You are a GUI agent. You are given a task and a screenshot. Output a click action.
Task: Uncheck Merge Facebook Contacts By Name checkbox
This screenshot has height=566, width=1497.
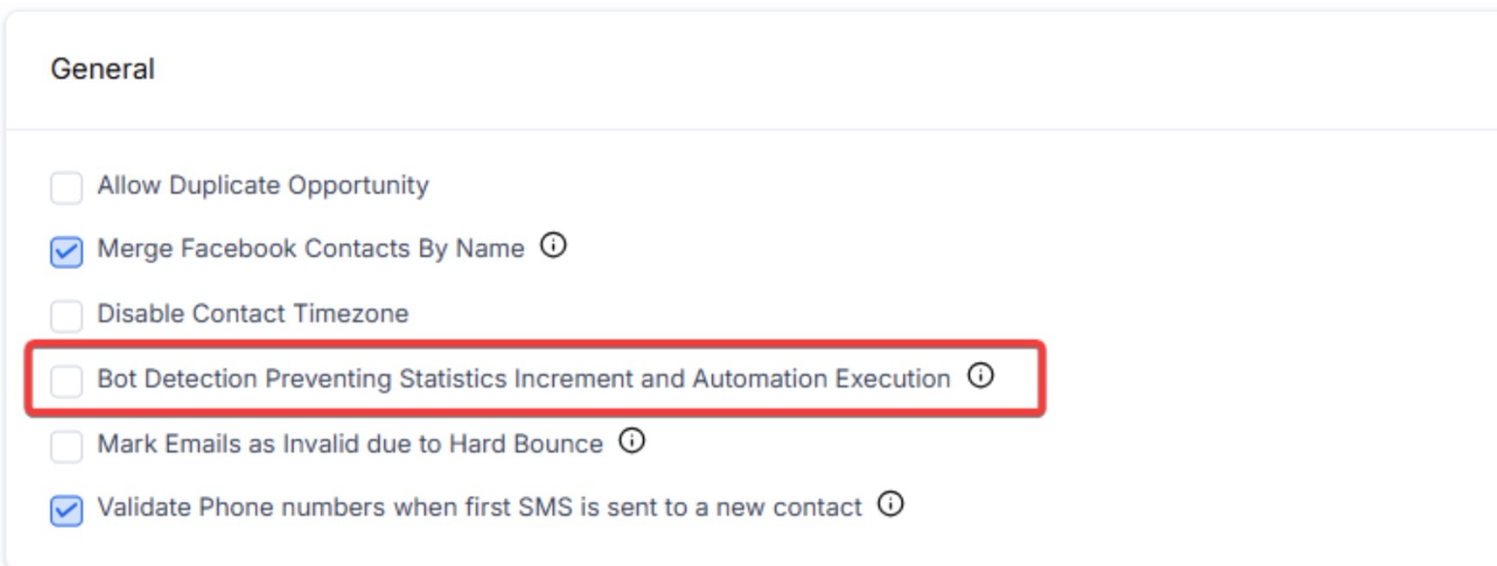click(x=67, y=252)
